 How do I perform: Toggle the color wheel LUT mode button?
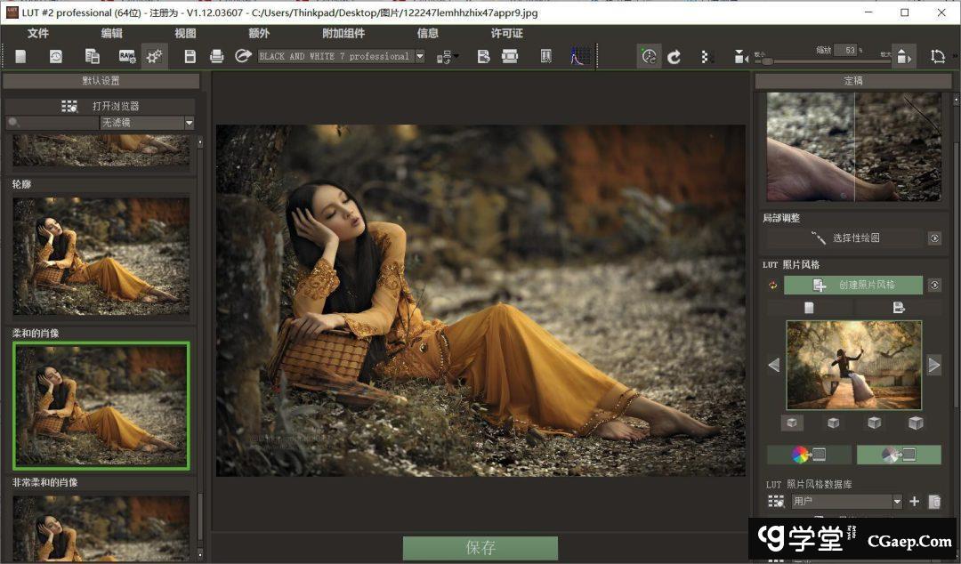pyautogui.click(x=809, y=455)
